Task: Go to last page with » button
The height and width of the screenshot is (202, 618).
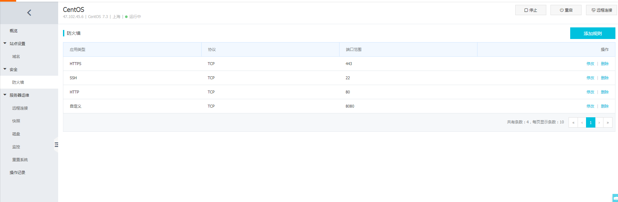Action: 608,122
